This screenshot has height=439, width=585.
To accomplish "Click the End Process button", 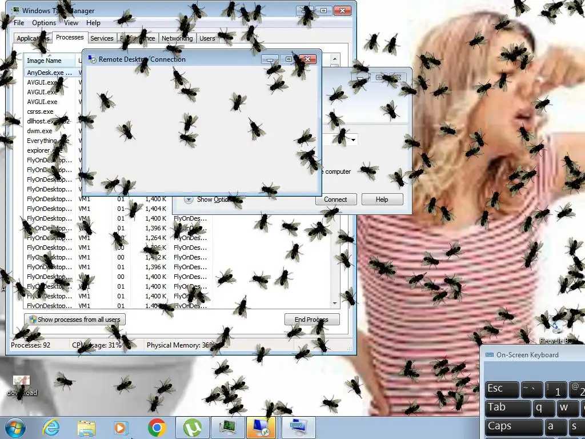I will tap(312, 320).
